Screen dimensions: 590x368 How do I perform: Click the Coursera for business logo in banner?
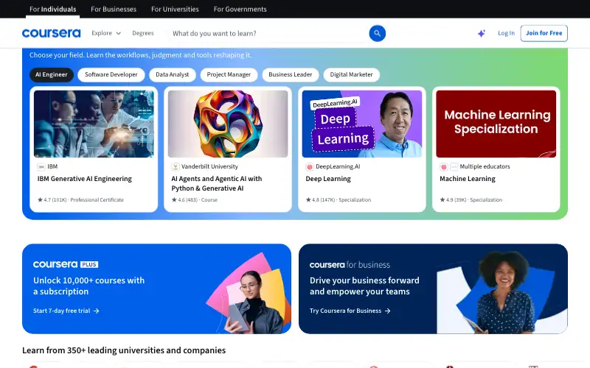click(350, 265)
